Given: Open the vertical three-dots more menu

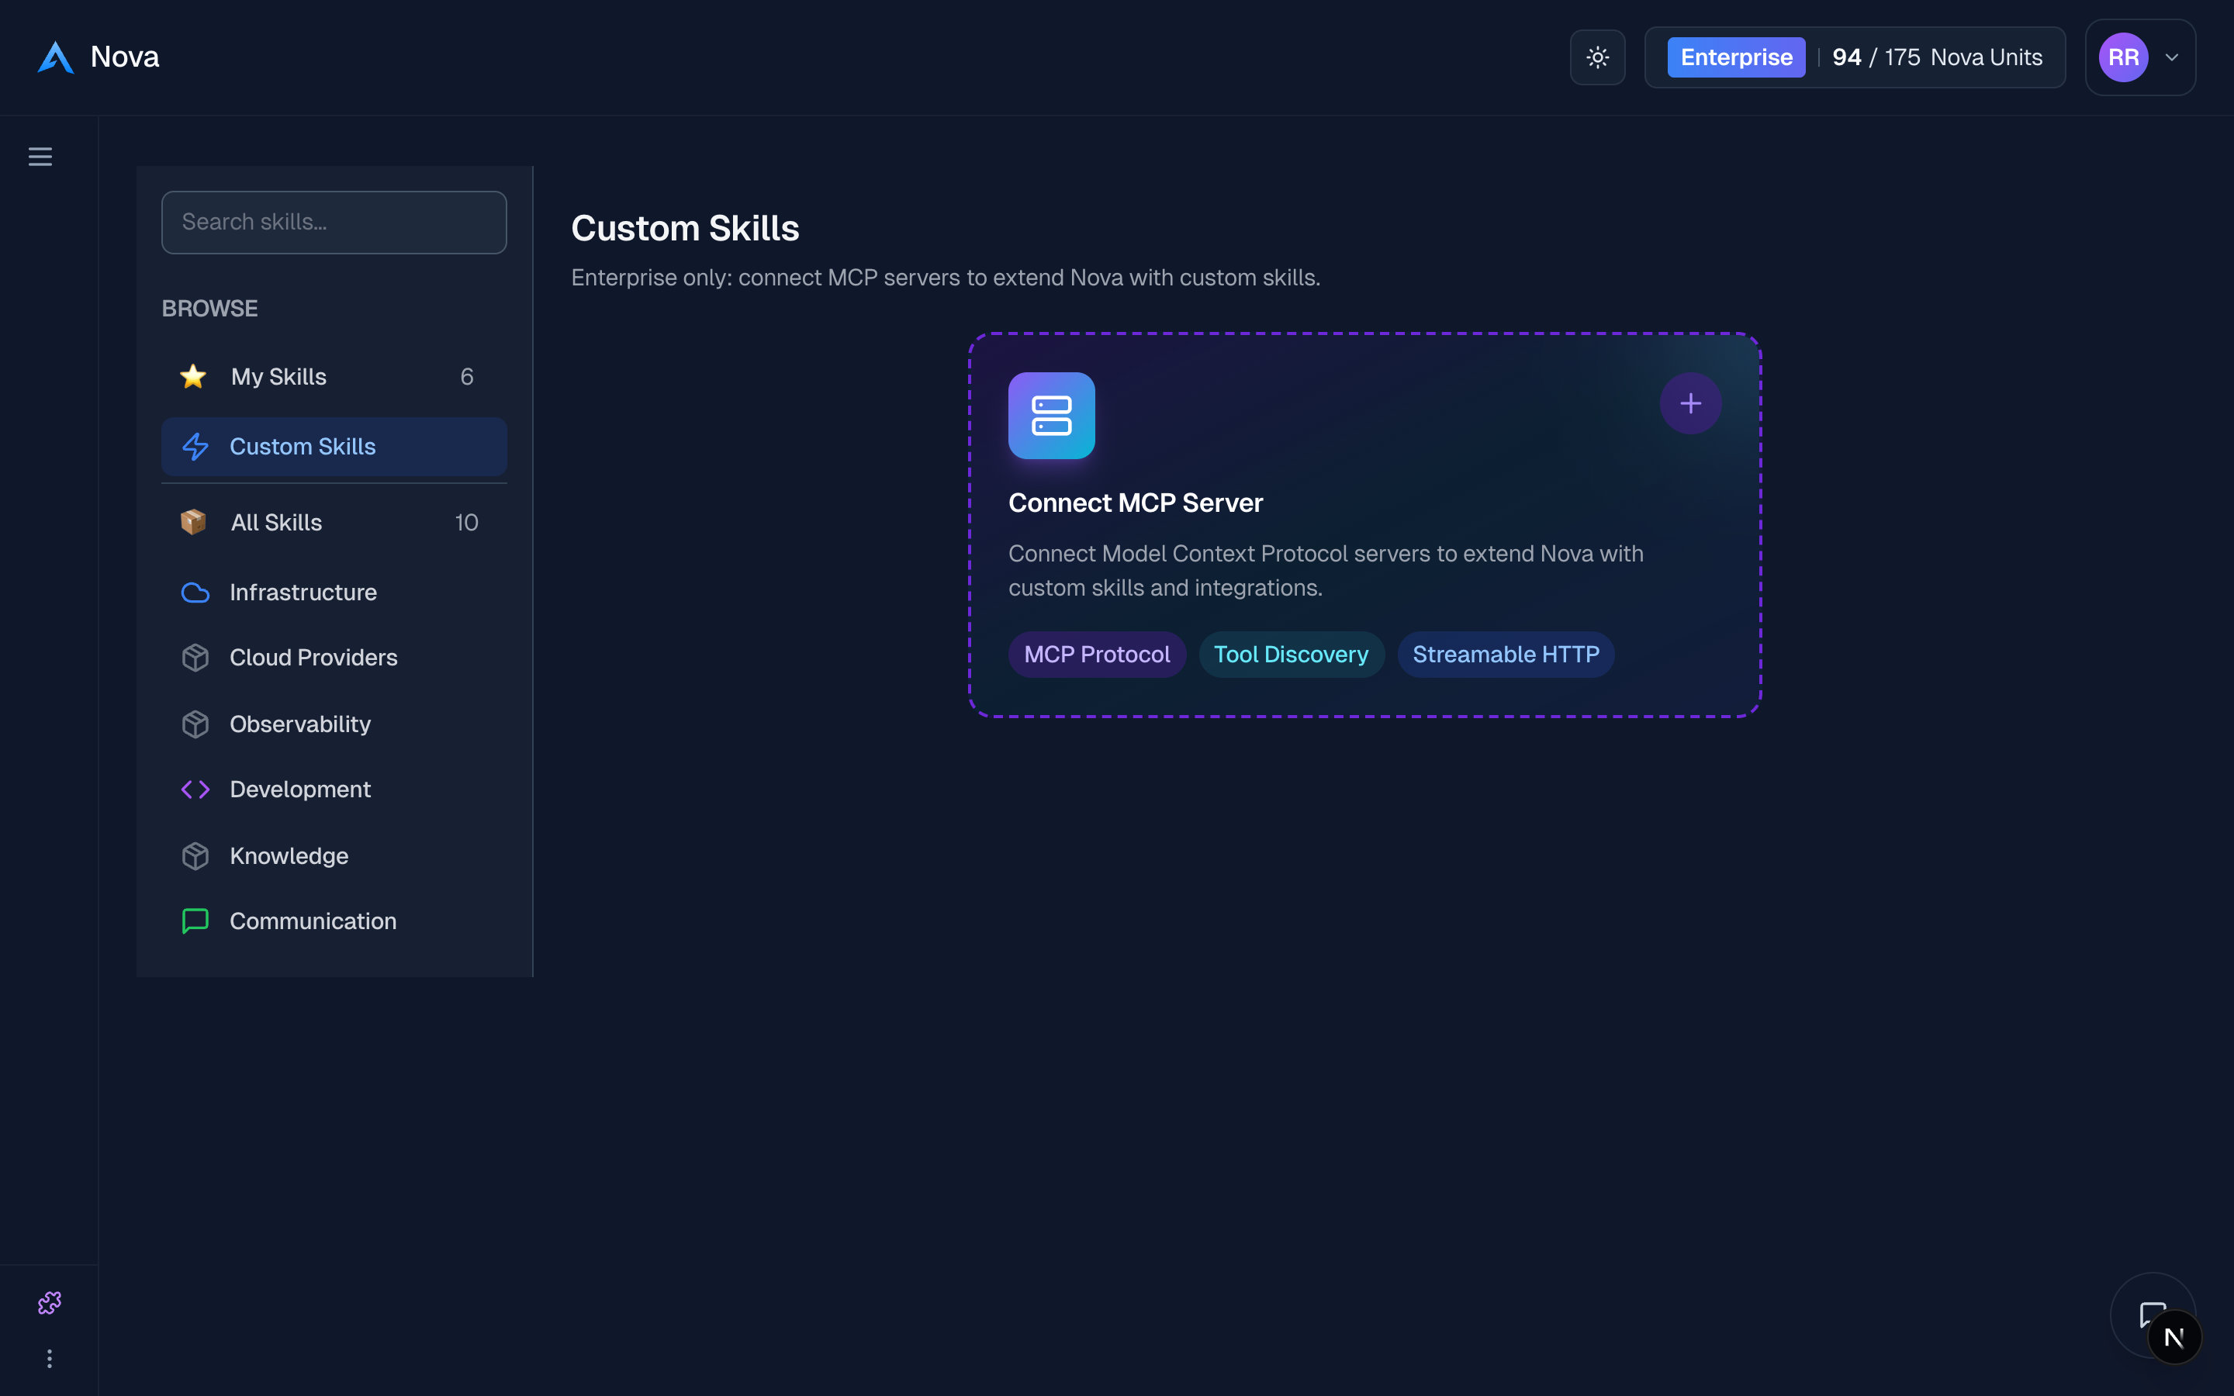Looking at the screenshot, I should point(49,1359).
